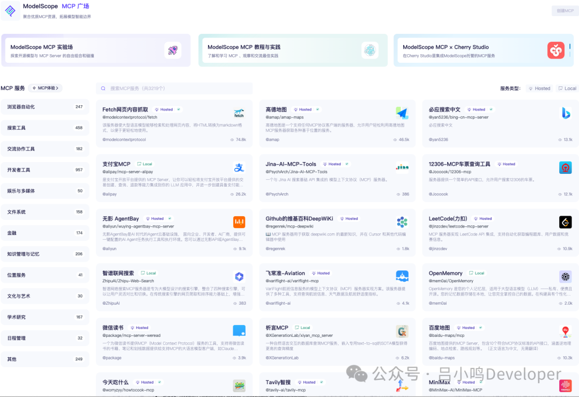Click the Alipay logo on 支付宝MCP card
This screenshot has height=397, width=579.
click(x=239, y=167)
